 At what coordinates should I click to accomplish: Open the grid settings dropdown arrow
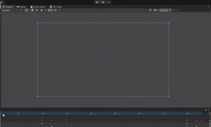60,10
